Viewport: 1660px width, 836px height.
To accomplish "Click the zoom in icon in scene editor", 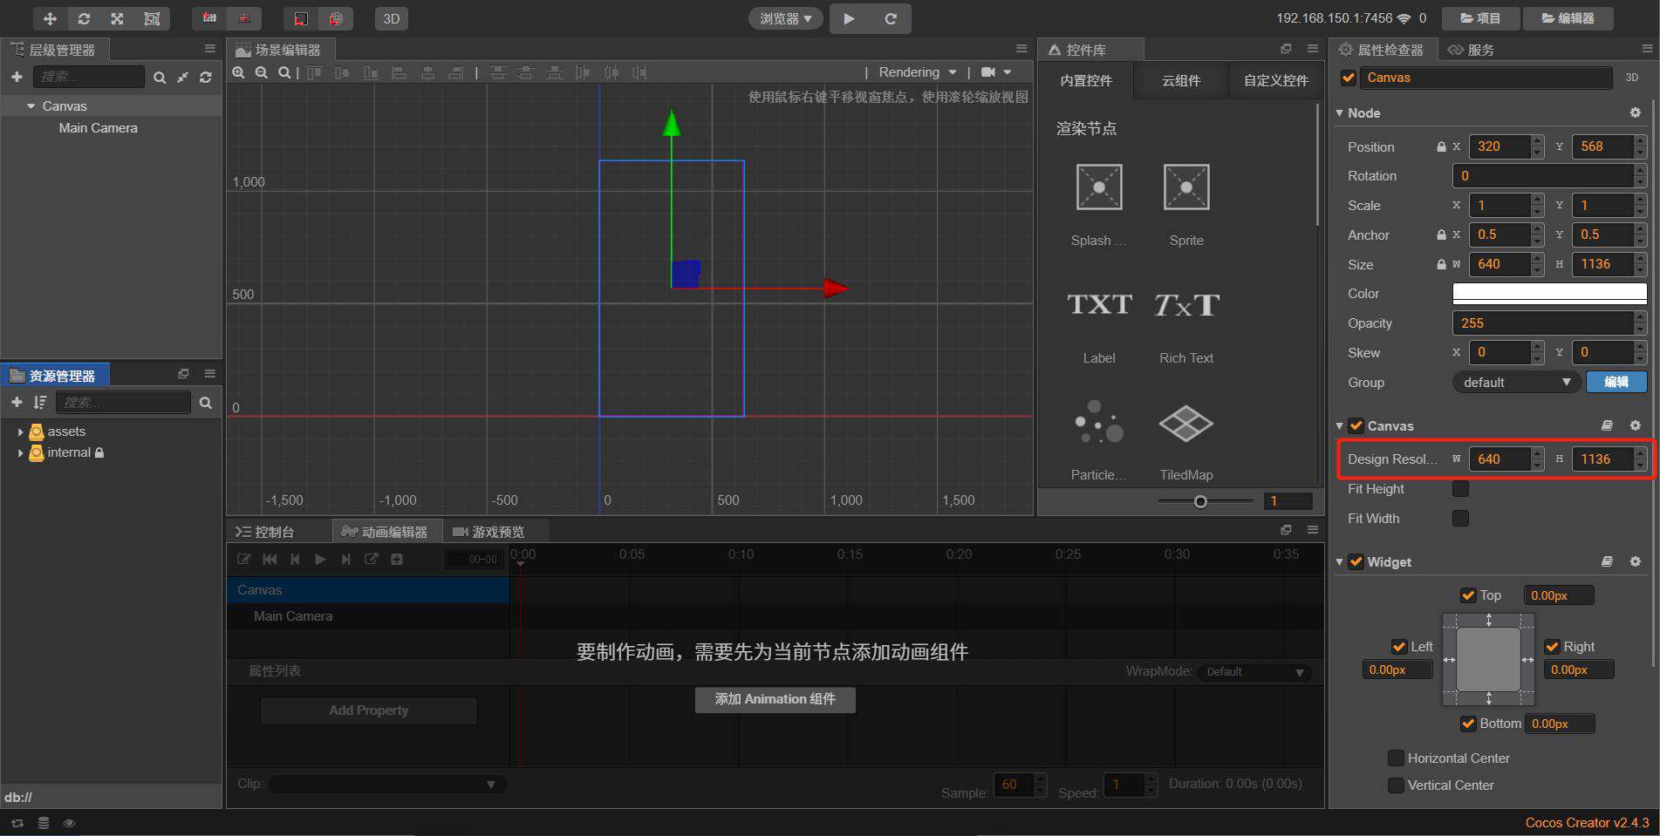I will (x=238, y=72).
